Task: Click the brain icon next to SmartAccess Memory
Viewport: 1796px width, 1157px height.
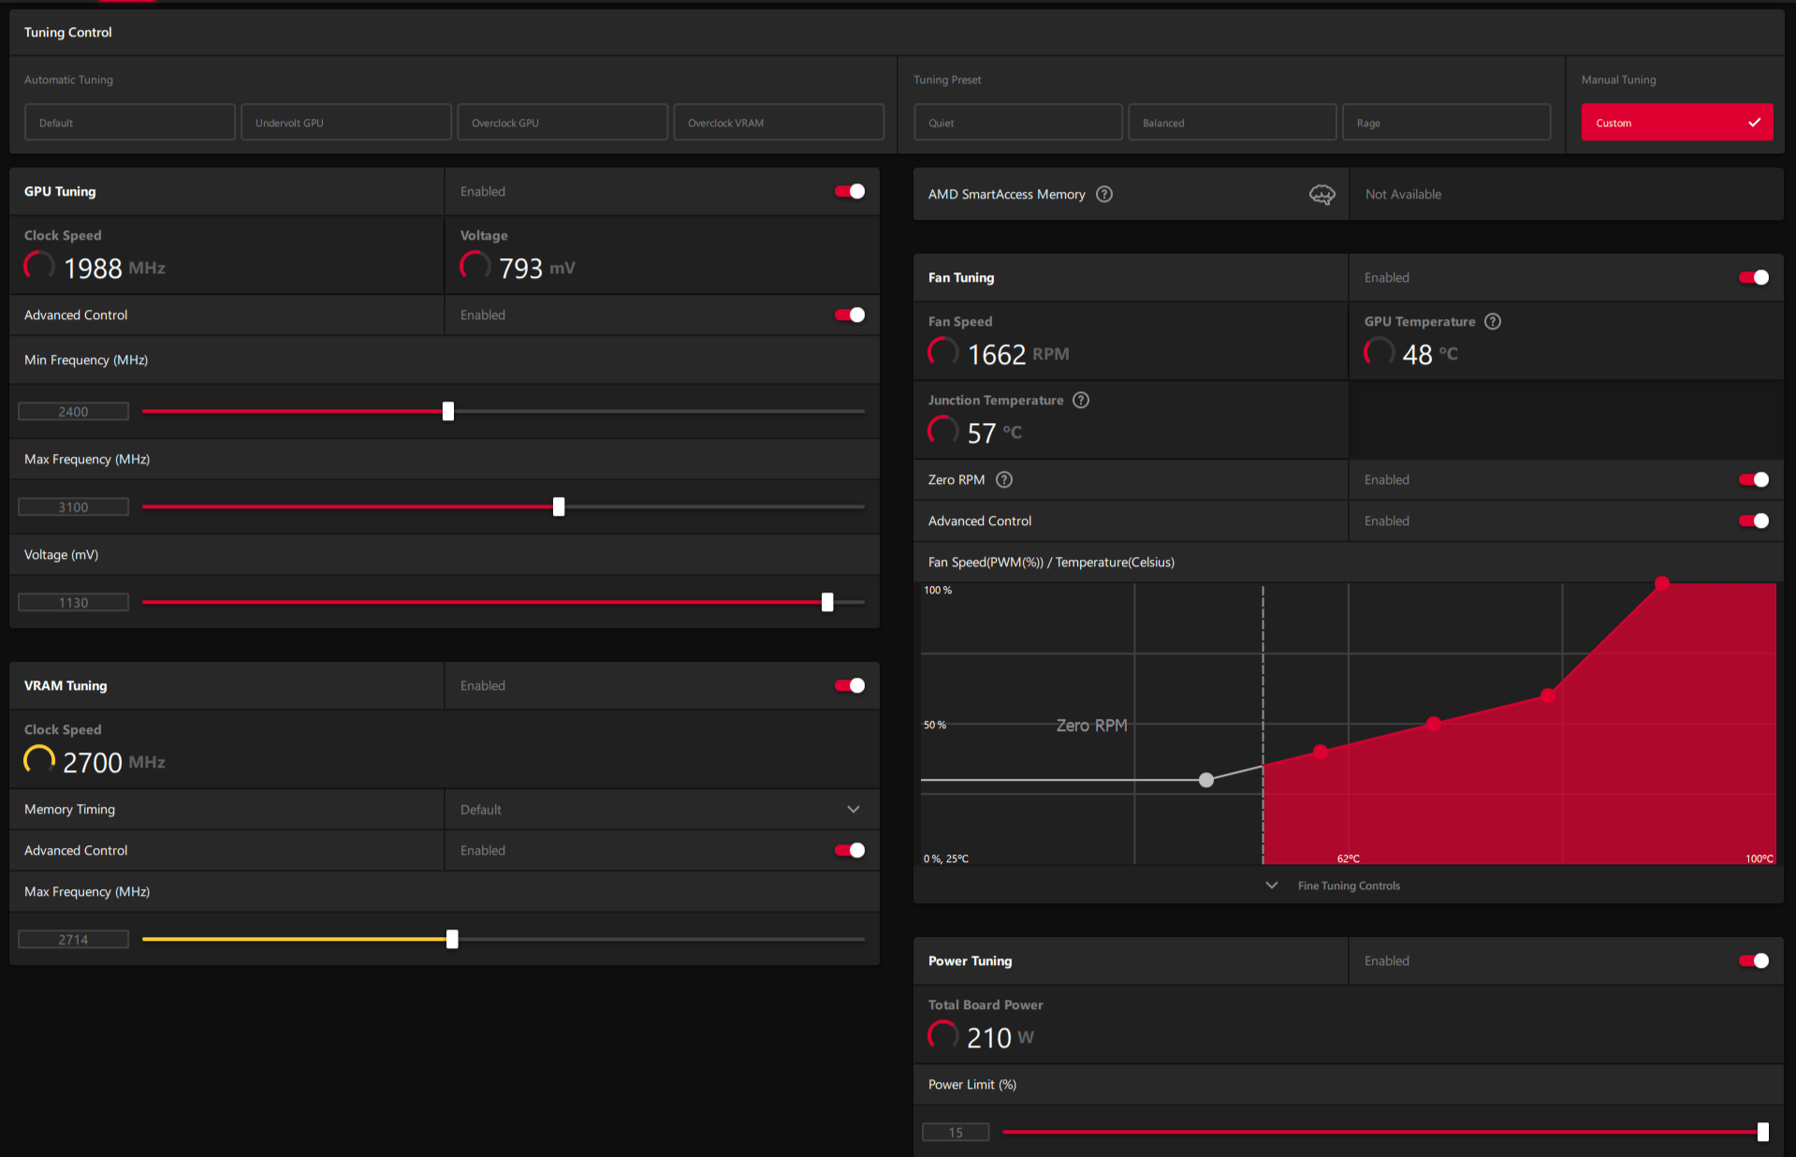Action: coord(1321,194)
